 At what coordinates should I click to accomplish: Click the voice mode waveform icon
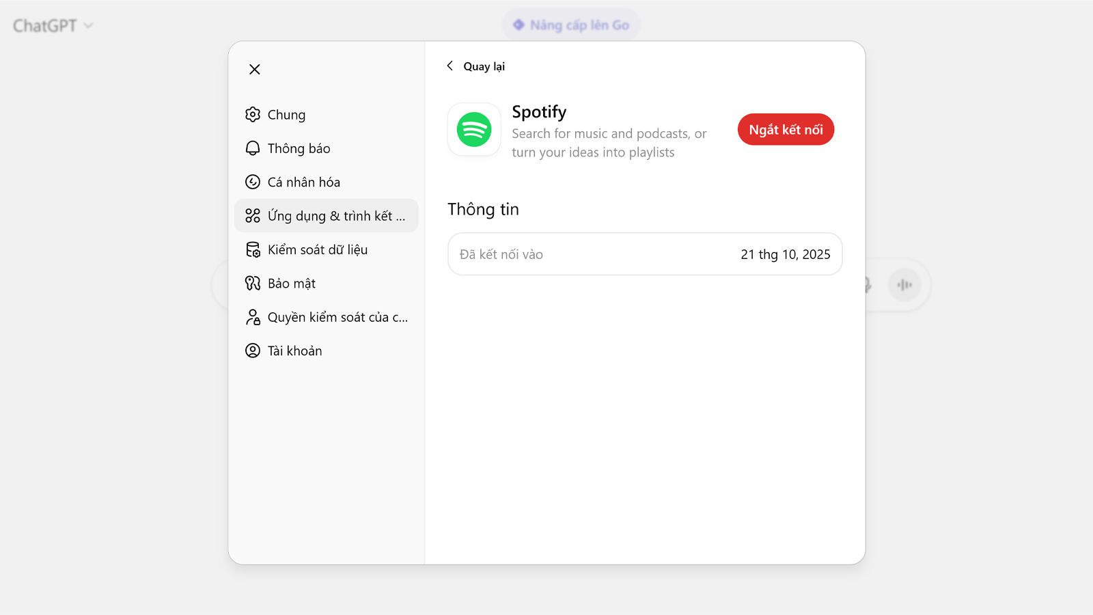(x=904, y=285)
